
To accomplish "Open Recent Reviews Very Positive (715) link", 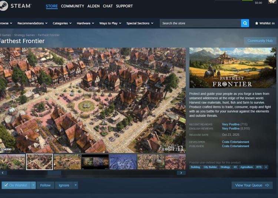I will point(235,124).
